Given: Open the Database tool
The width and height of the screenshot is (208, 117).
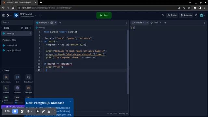Looking at the screenshot, I should coord(17,89).
